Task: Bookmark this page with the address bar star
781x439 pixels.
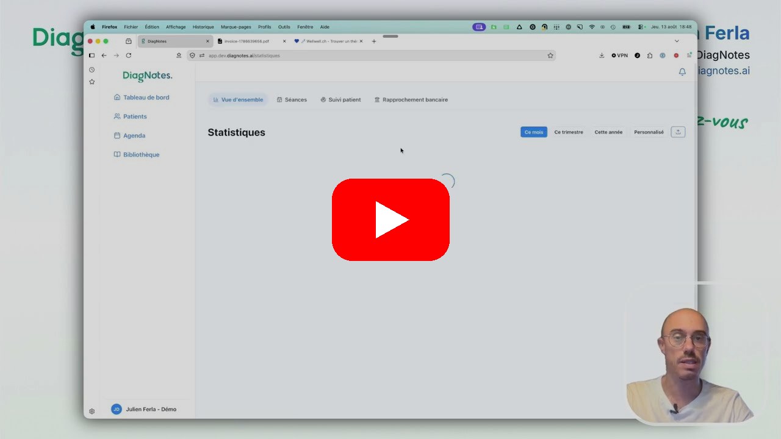Action: click(x=550, y=55)
